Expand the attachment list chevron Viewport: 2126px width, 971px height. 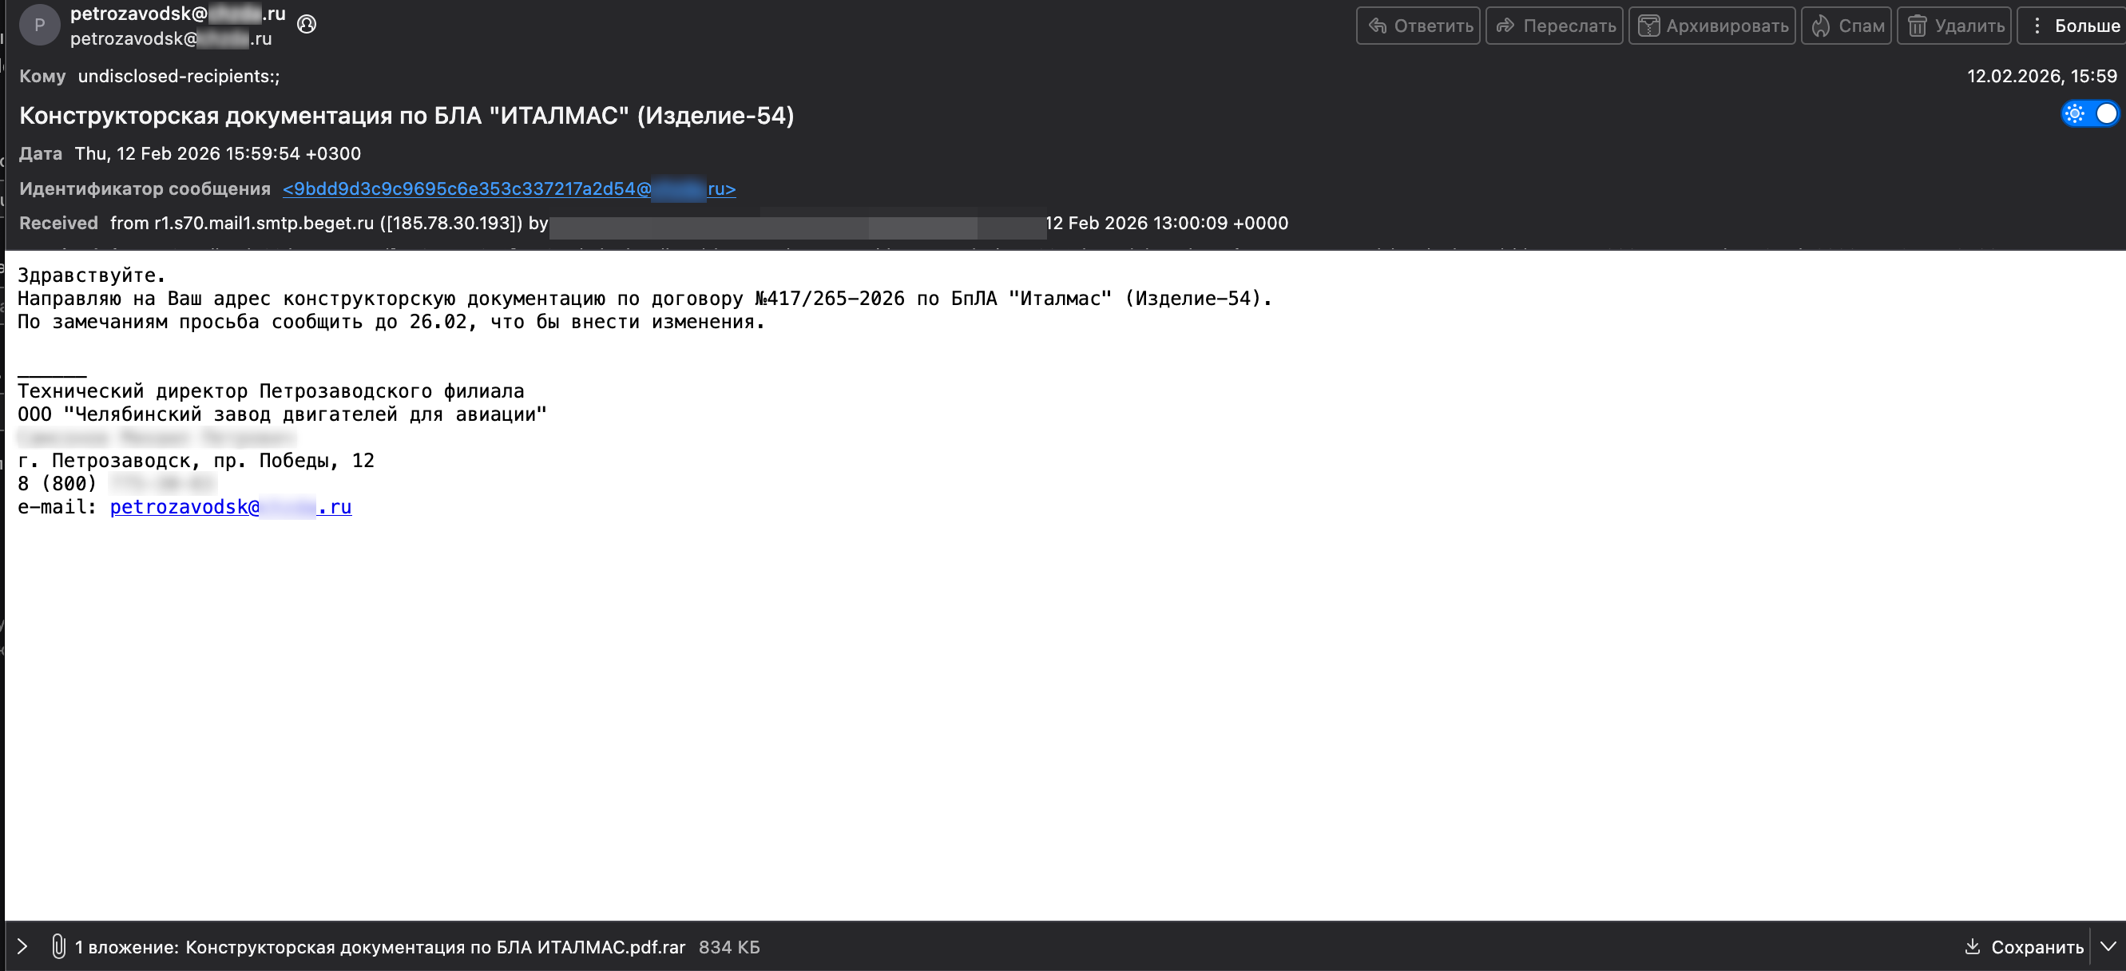coord(22,946)
